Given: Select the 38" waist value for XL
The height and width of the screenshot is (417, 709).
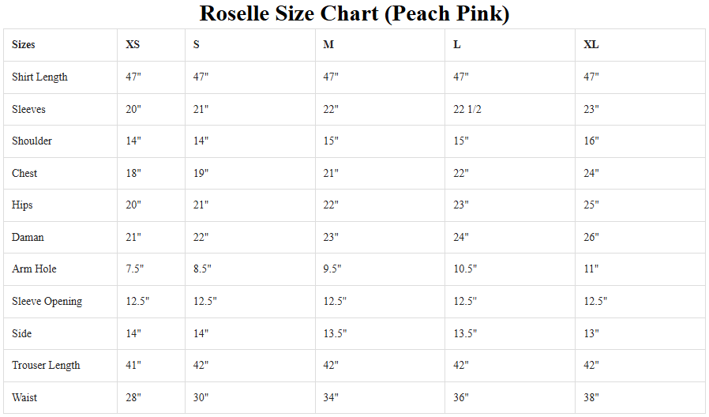Looking at the screenshot, I should [x=591, y=398].
